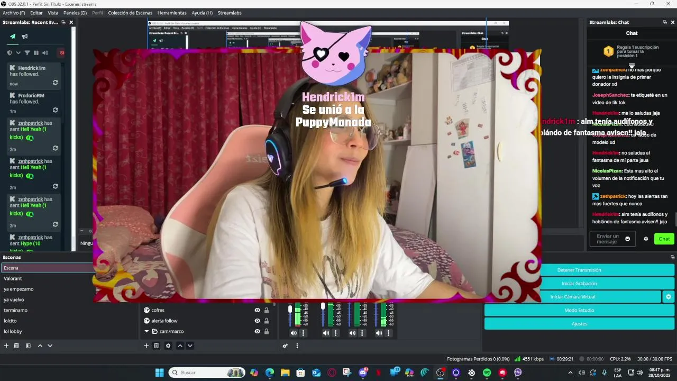The height and width of the screenshot is (381, 677).
Task: Open the filter funnel in Recent Events
Action: [27, 53]
